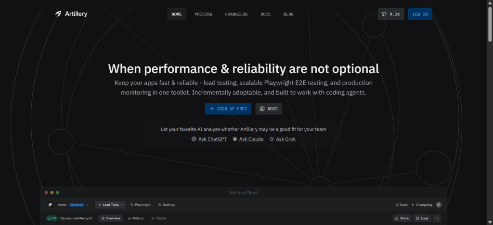Switch to the Traces tab
Viewport: 493px width, 225px height.
[158, 218]
